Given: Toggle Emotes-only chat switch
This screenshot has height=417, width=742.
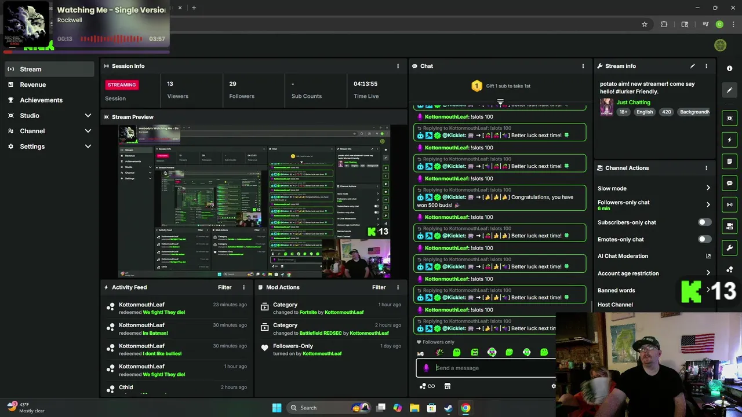Looking at the screenshot, I should click(704, 239).
